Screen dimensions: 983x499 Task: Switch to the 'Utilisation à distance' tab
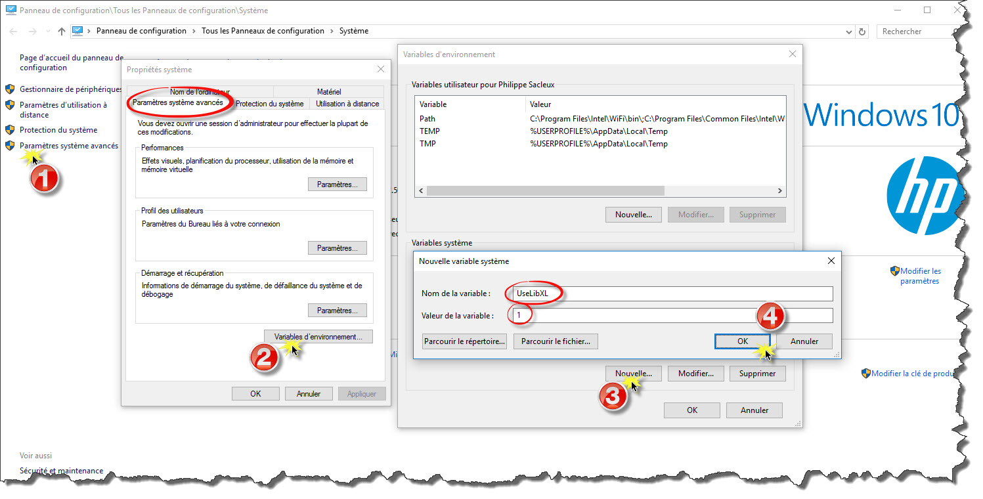[347, 104]
